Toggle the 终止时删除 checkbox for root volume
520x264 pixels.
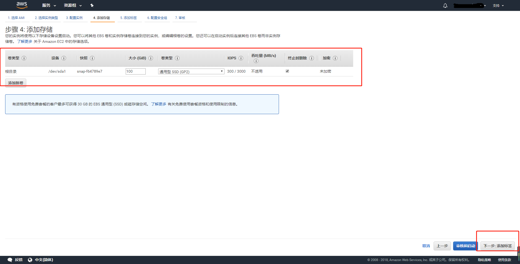(287, 71)
